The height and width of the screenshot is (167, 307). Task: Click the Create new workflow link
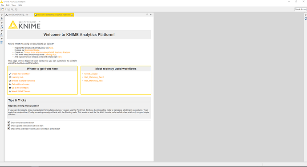pyautogui.click(x=20, y=74)
